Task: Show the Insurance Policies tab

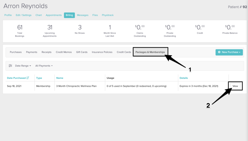Action: [x=102, y=52]
